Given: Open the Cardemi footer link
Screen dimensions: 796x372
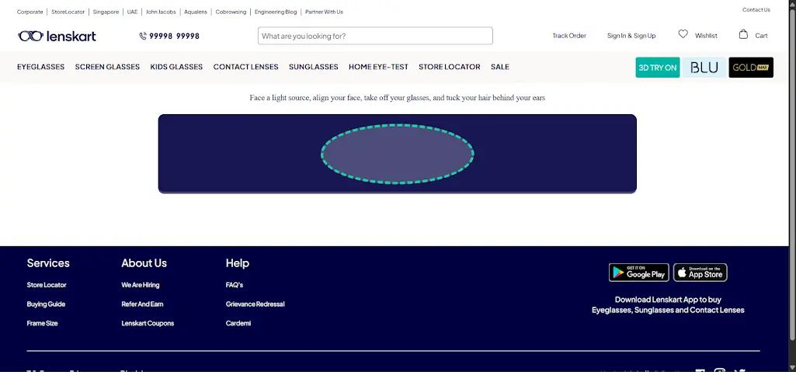Looking at the screenshot, I should click(x=238, y=323).
